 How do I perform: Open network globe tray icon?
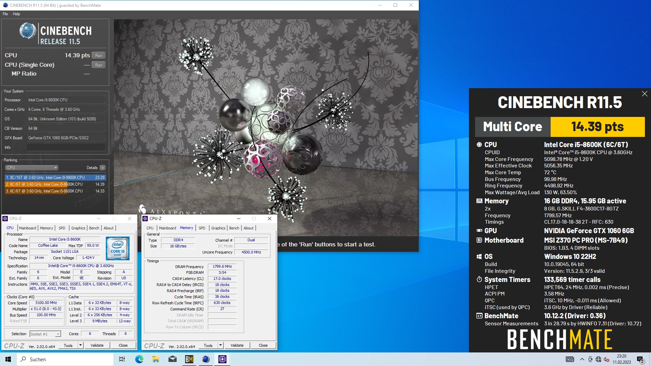[x=598, y=359]
